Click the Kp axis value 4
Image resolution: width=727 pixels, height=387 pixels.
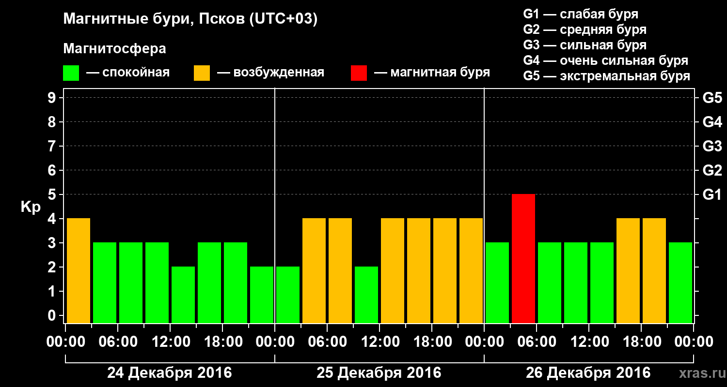point(53,219)
